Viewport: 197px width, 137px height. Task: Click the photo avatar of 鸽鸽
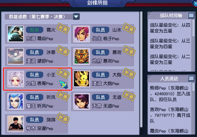point(16,124)
